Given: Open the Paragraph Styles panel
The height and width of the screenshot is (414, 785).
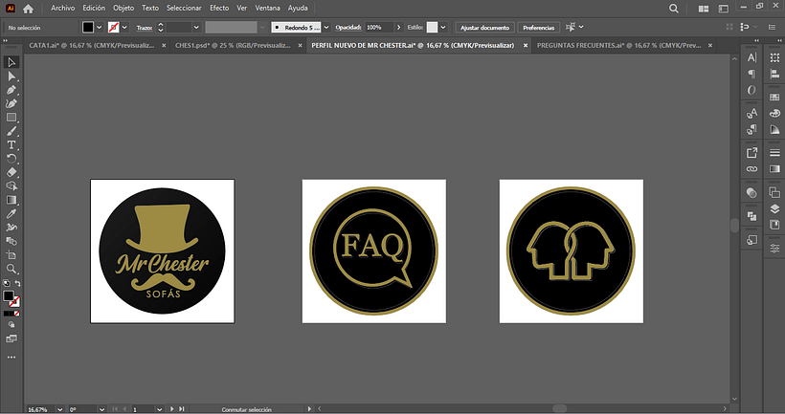Looking at the screenshot, I should coord(751,130).
